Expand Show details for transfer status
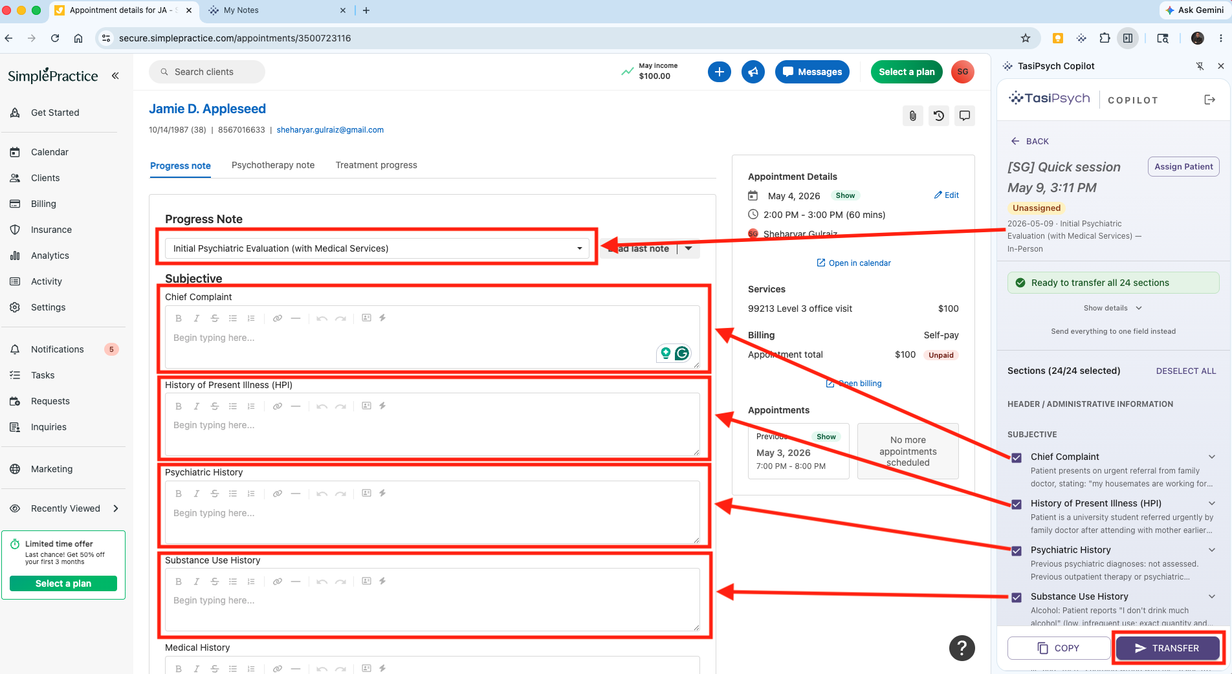1232x674 pixels. point(1113,308)
